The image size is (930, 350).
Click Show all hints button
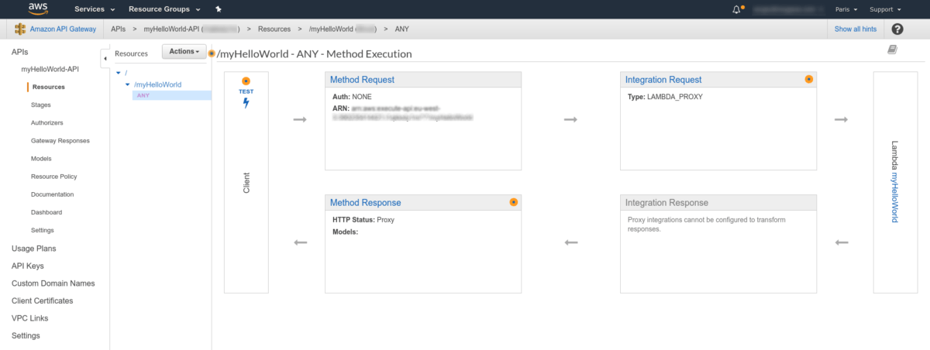856,29
